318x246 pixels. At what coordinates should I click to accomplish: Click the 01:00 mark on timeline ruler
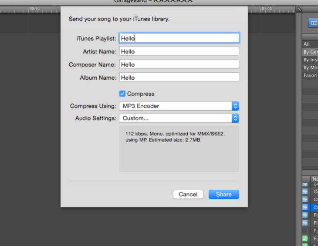[267, 9]
